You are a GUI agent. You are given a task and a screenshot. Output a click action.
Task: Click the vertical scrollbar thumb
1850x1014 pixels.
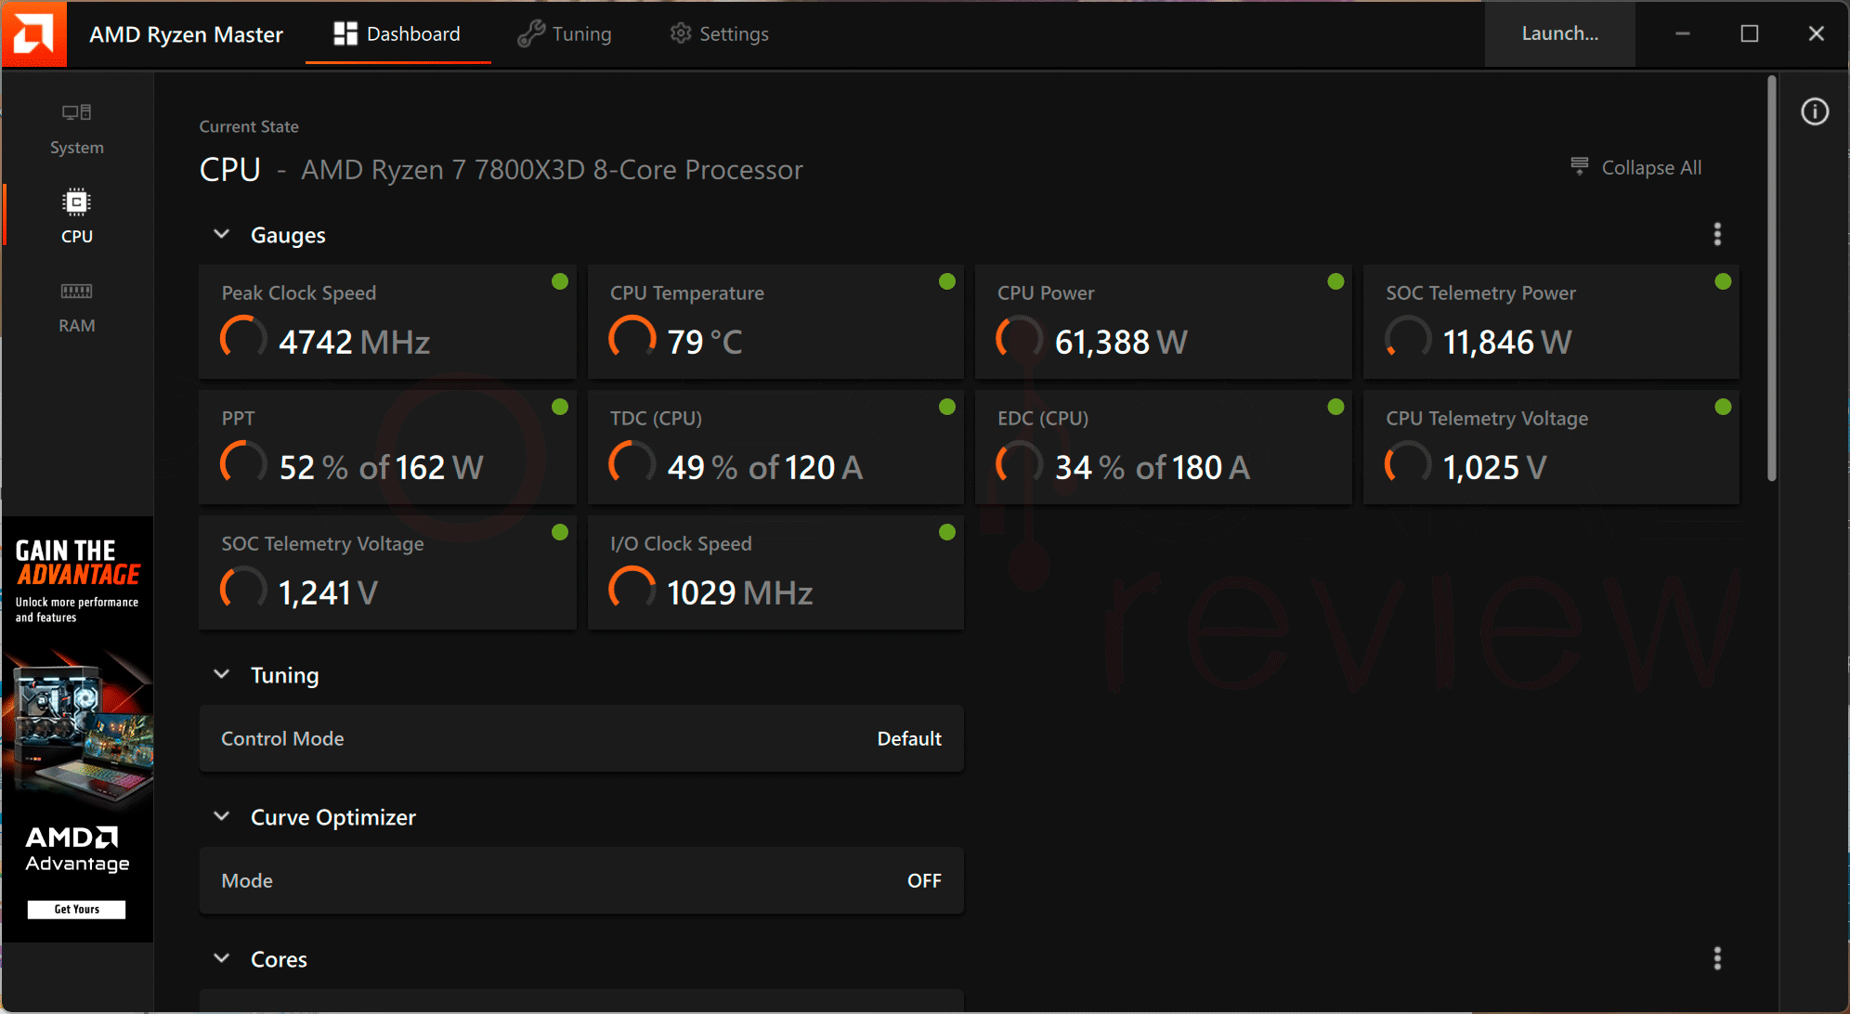[x=1771, y=279]
